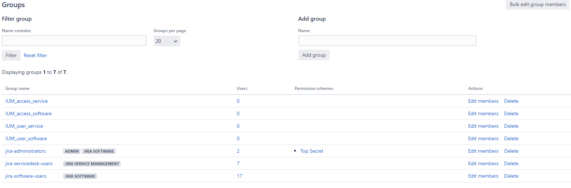The image size is (571, 188).
Task: Focus the Name contains filter field
Action: [x=74, y=41]
